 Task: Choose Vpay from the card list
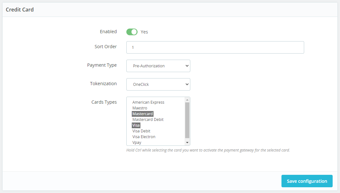pos(137,143)
